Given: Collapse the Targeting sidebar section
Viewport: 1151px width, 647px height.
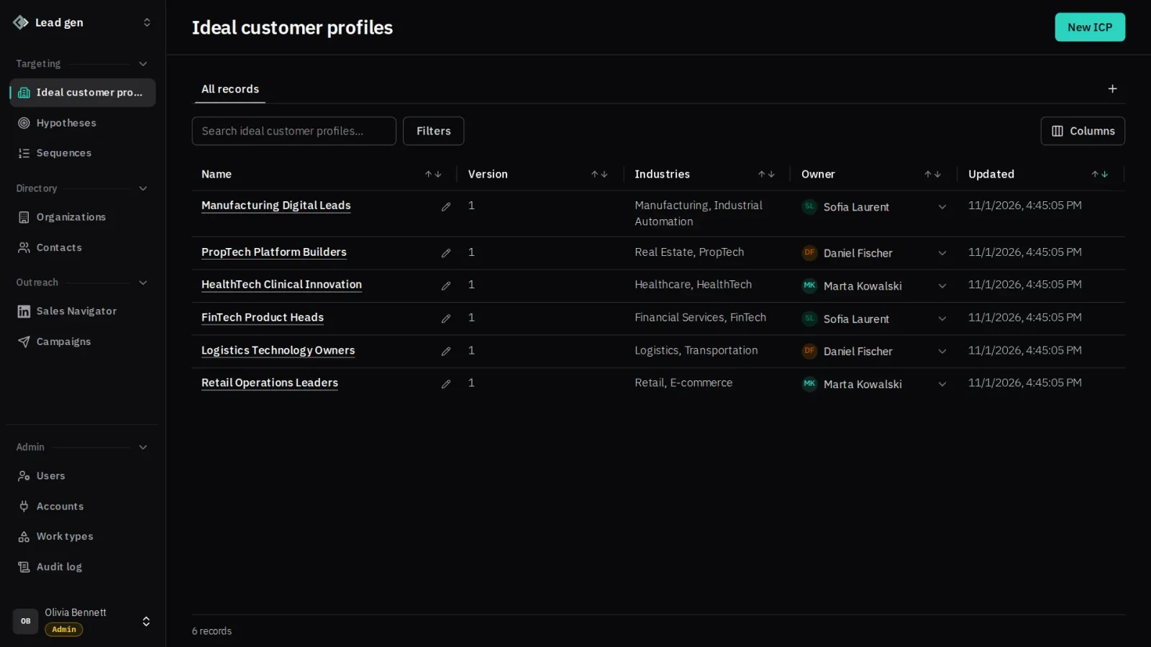Looking at the screenshot, I should click(x=143, y=64).
